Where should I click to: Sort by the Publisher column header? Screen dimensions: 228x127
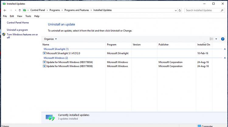tap(177, 44)
